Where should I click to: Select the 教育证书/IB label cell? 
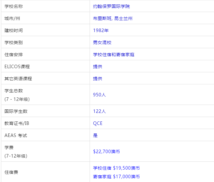[x=16, y=123]
